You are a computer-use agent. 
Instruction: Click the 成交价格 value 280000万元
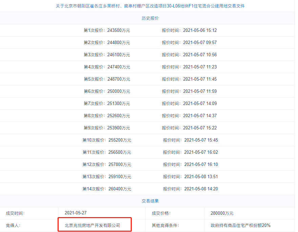(x=222, y=213)
